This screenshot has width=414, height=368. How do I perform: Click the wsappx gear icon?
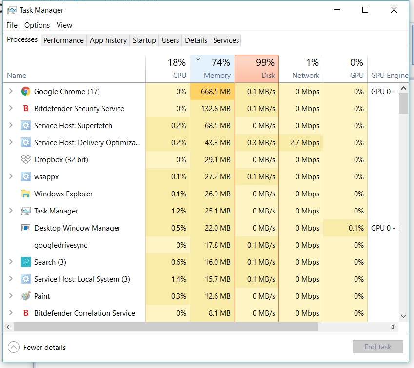click(x=26, y=176)
